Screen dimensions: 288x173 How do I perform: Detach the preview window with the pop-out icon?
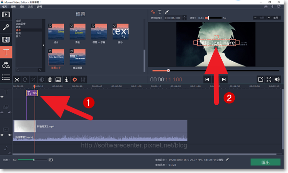261,79
